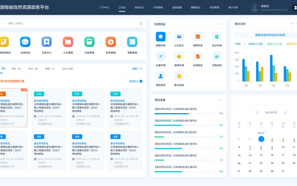Click the user avatar for 陈凯洛
This screenshot has width=297, height=186.
click(x=255, y=8)
